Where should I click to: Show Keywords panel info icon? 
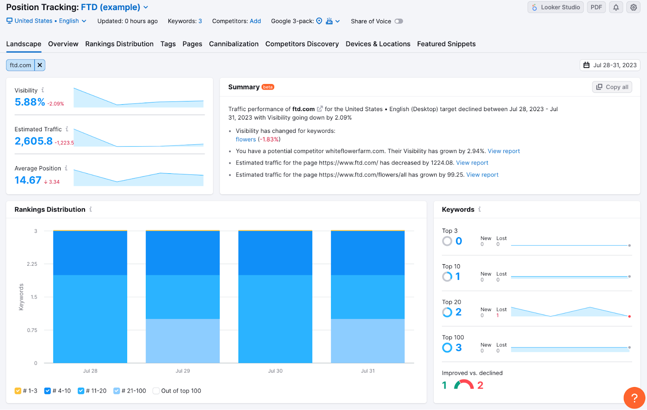pos(480,209)
